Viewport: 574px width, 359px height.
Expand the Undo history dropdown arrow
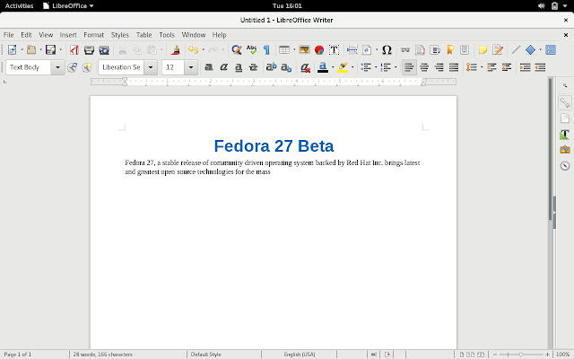point(204,49)
